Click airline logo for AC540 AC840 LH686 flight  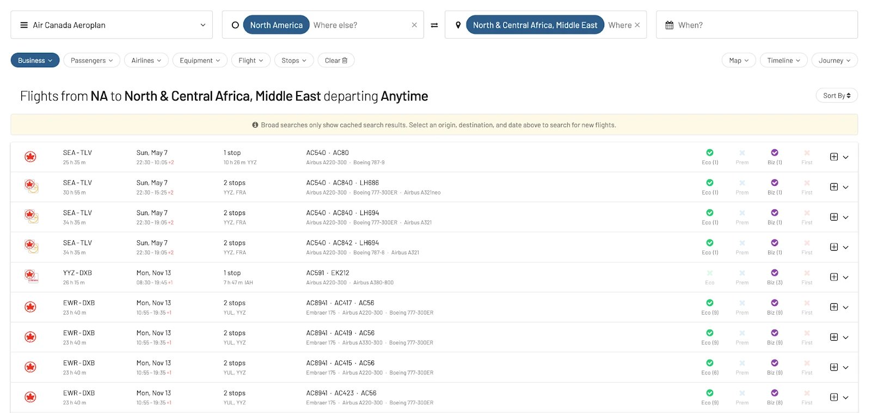32,186
